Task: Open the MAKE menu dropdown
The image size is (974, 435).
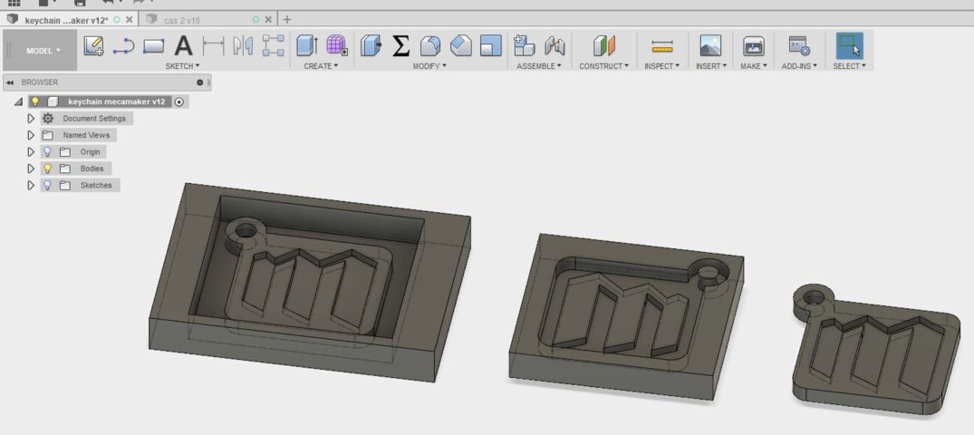Action: 754,66
